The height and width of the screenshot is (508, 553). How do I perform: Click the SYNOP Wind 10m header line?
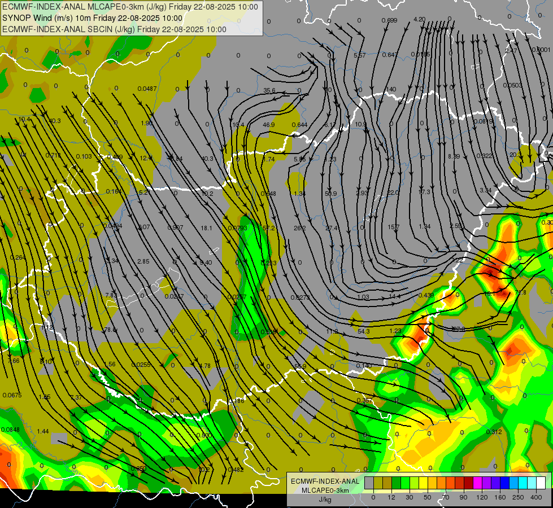click(93, 18)
